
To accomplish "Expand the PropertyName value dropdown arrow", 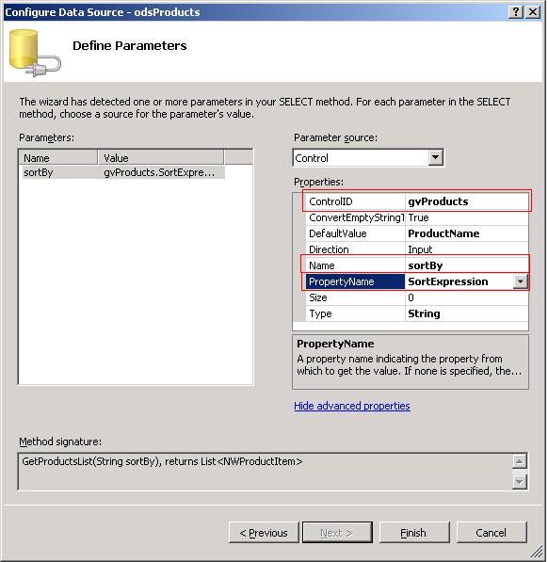I will [x=520, y=281].
